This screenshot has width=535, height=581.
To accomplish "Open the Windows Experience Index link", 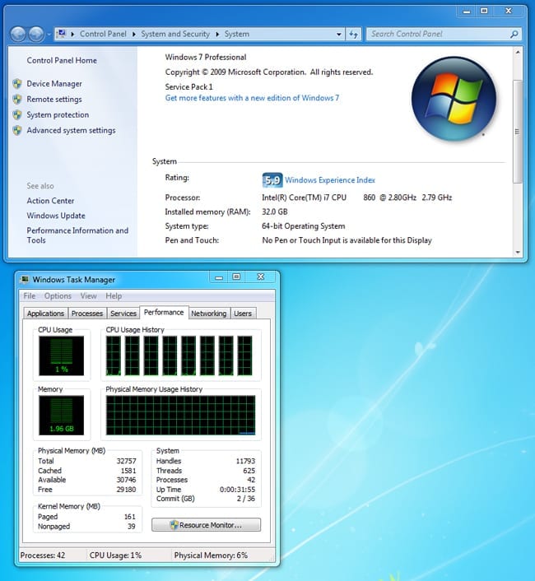I will [330, 180].
